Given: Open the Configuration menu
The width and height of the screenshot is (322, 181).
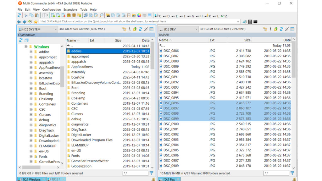Looking at the screenshot, I should click(51, 9).
